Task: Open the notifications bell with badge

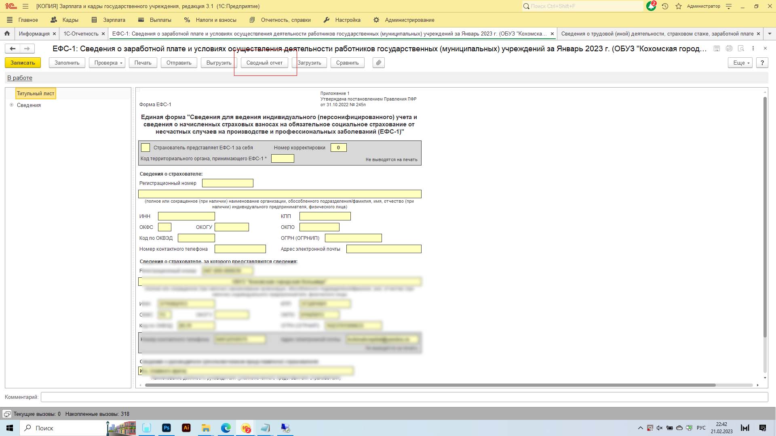Action: (651, 6)
